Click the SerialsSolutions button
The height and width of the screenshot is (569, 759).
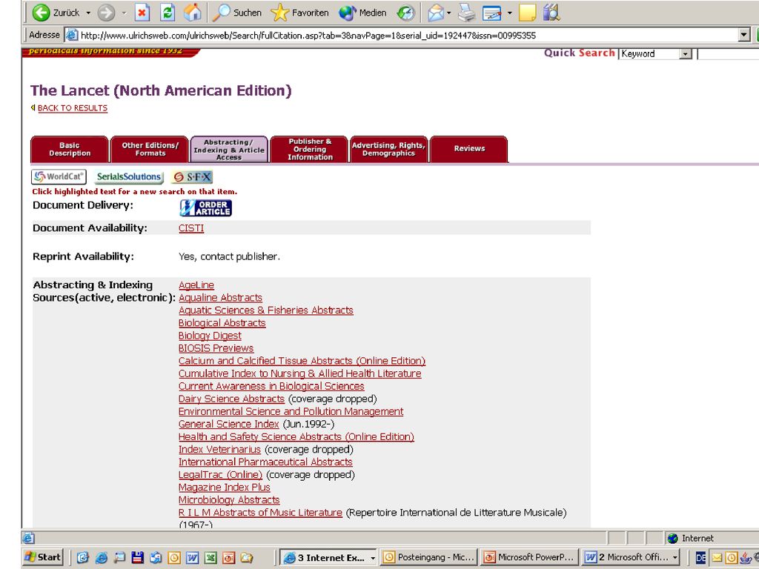(x=128, y=176)
